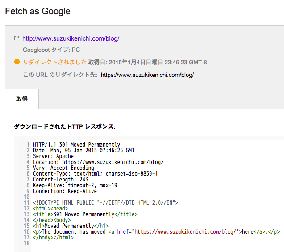Click the external link icon beside the URL
284x252 pixels.
pos(17,38)
